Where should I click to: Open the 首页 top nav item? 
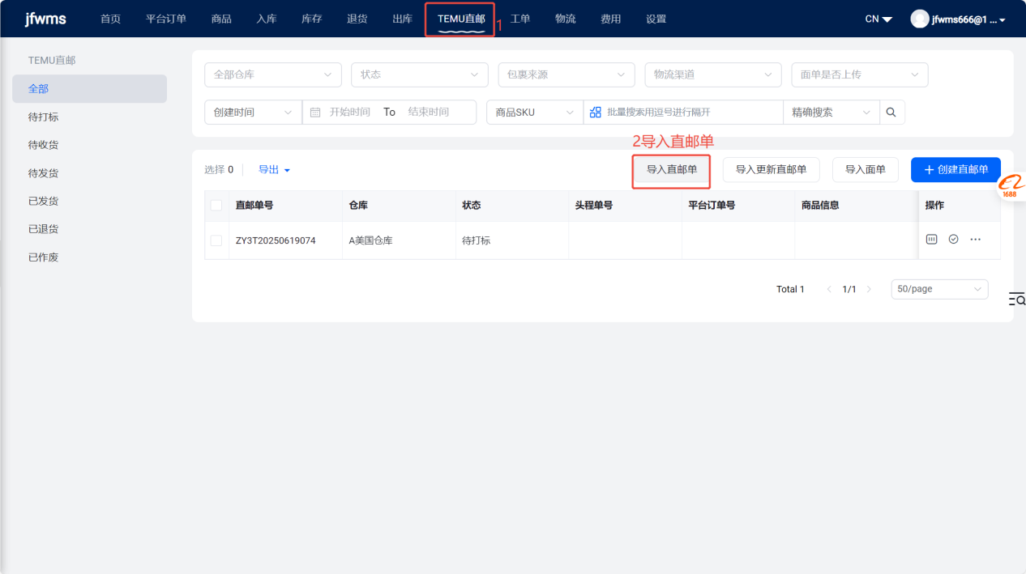(x=110, y=19)
